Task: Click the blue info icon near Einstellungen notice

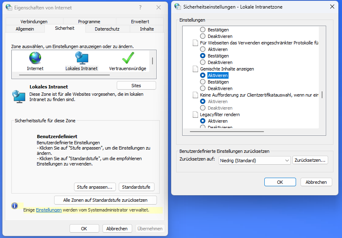Action: point(15,206)
